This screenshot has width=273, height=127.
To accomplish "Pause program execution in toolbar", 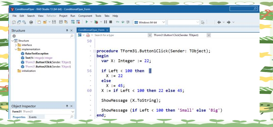I will tap(106, 22).
